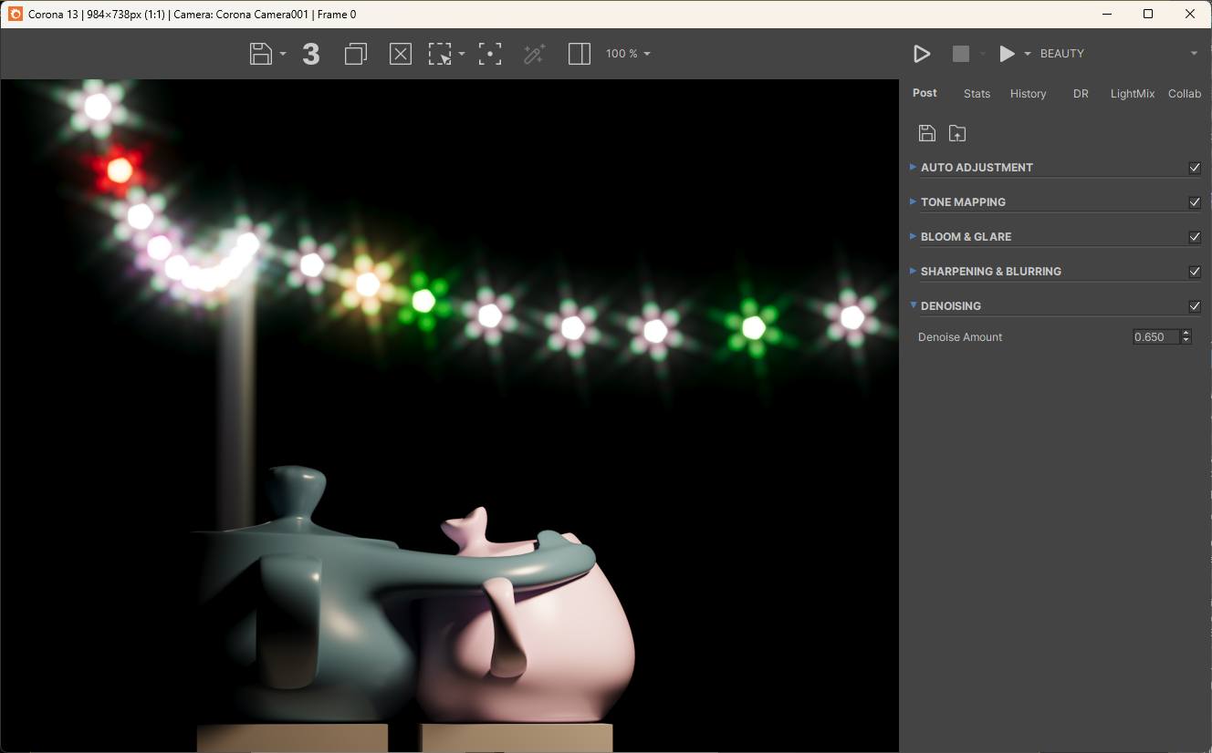Toggle the A/B comparison split icon
Viewport: 1212px width, 753px height.
point(580,54)
